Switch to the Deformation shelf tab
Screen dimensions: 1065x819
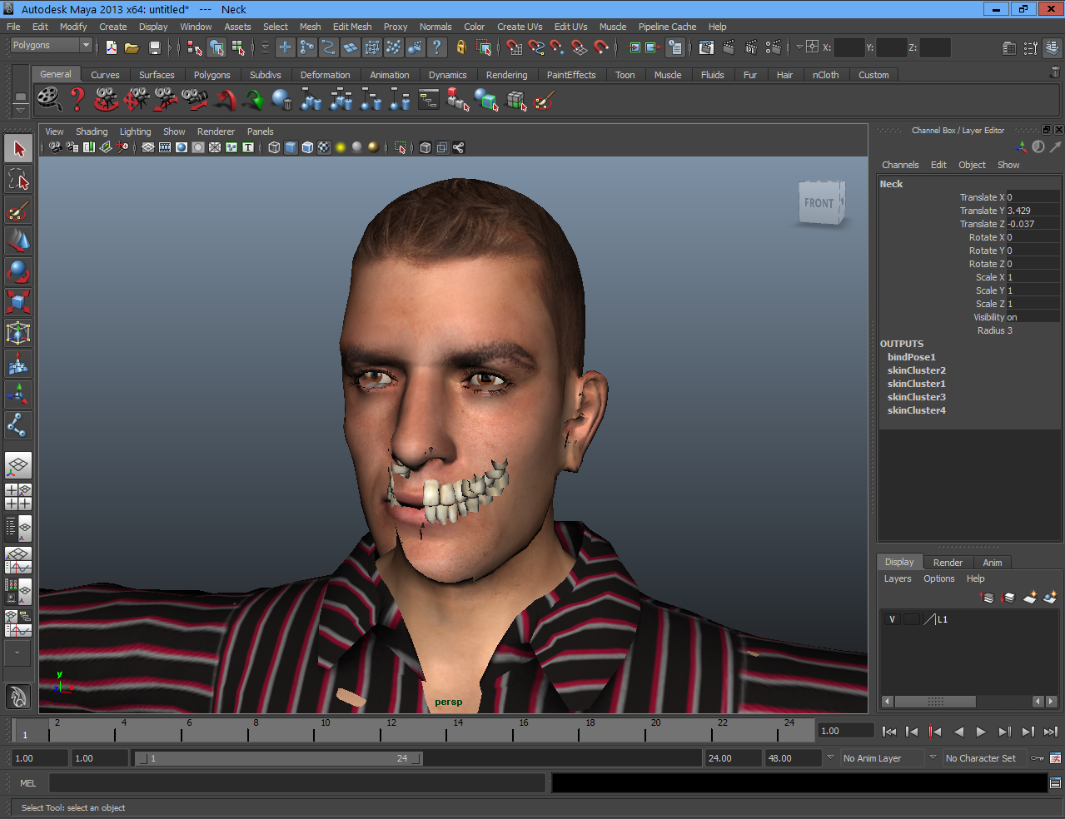pos(325,75)
